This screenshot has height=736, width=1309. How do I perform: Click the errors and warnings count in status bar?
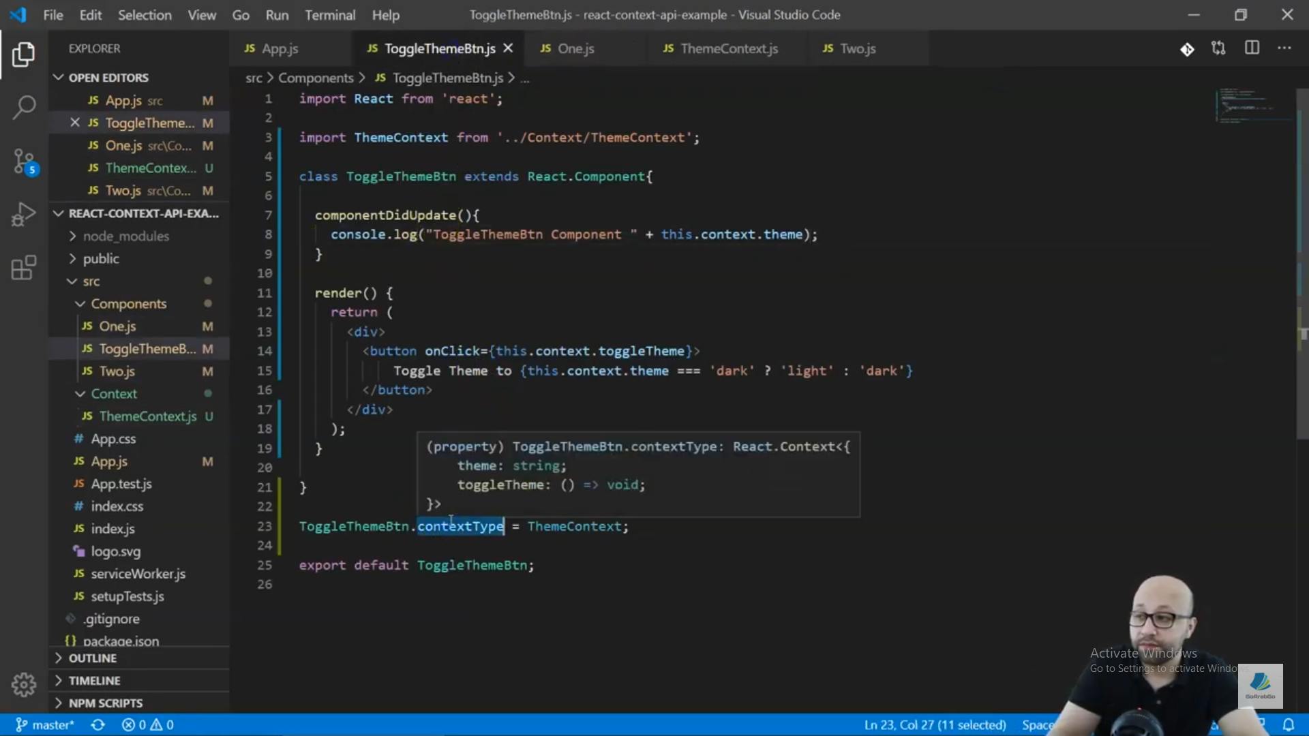click(148, 725)
